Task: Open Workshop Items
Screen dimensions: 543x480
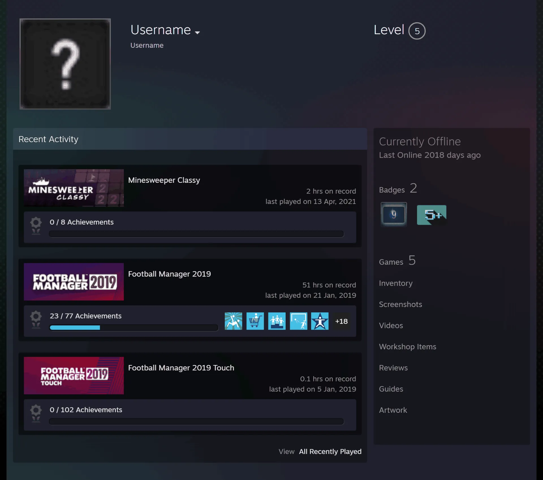Action: (x=408, y=347)
